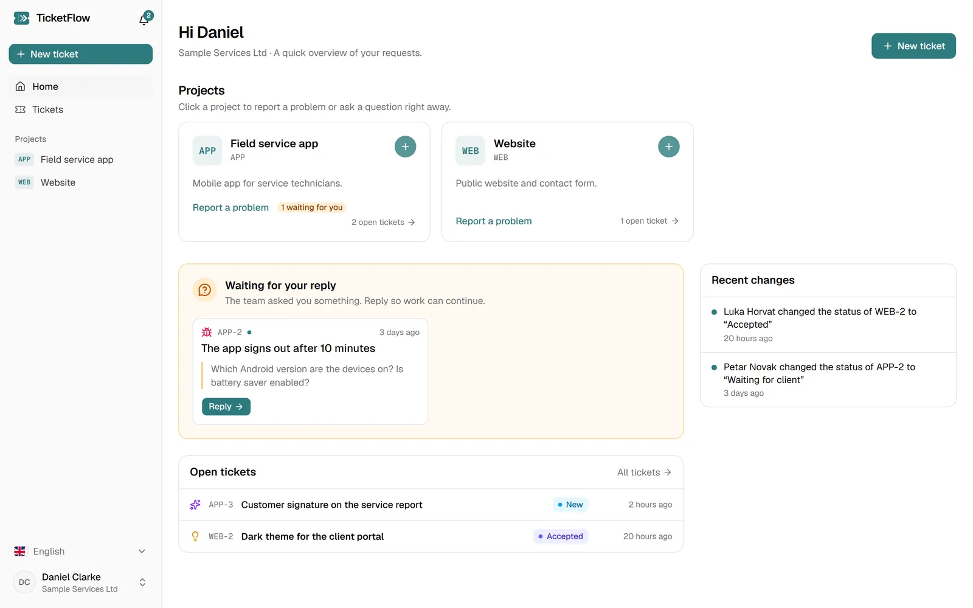Add ticket to Field service app card
Screen dimensions: 973x608
pyautogui.click(x=405, y=147)
